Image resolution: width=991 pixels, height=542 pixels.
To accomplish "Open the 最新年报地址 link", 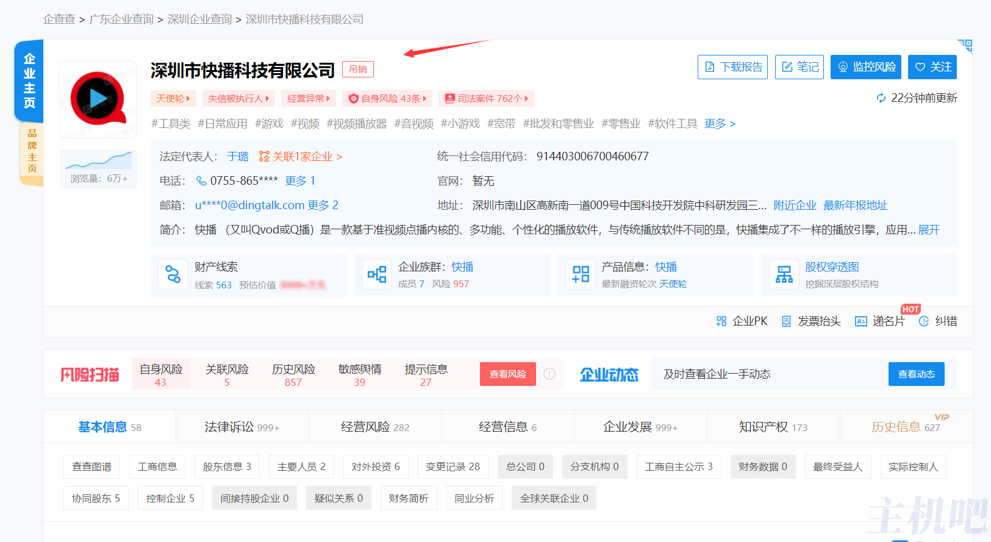I will pos(856,205).
